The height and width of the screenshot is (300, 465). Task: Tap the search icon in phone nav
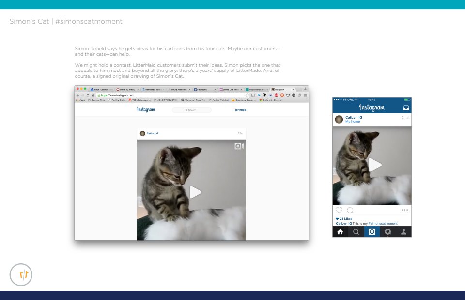[356, 232]
